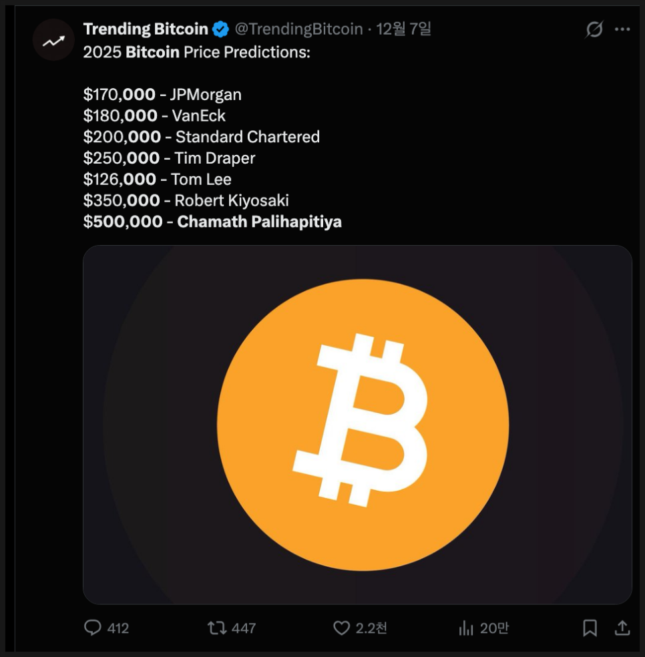Screen dimensions: 645x657
Task: Click the Trending Bitcoin profile avatar
Action: pos(53,41)
